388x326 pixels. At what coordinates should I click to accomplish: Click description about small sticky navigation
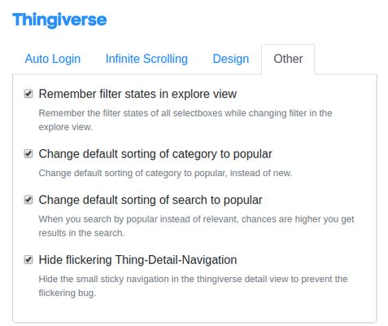click(x=193, y=286)
